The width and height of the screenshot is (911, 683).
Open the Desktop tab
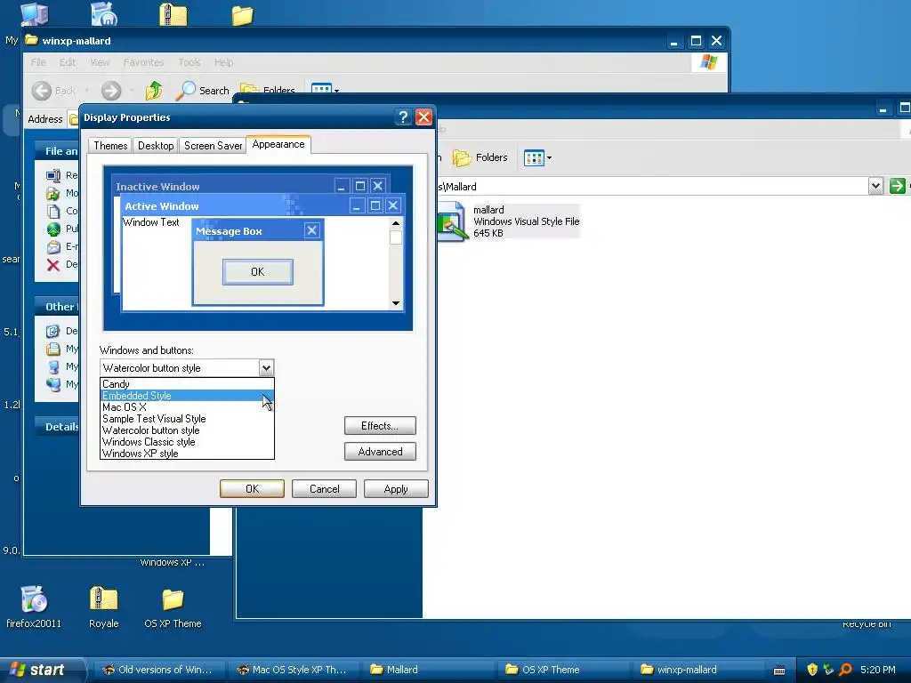click(156, 146)
